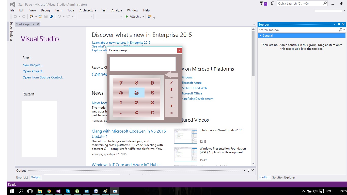Open the document tabs list dropdown
Image resolution: width=347 pixels, height=195 pixels.
click(254, 24)
